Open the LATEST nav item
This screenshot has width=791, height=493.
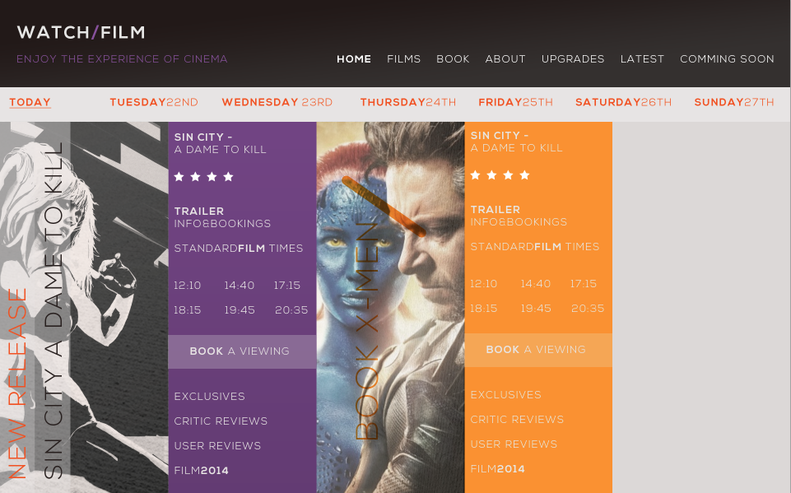pyautogui.click(x=642, y=59)
